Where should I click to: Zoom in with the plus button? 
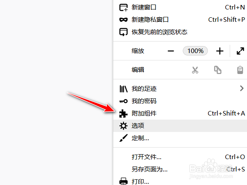point(220,51)
